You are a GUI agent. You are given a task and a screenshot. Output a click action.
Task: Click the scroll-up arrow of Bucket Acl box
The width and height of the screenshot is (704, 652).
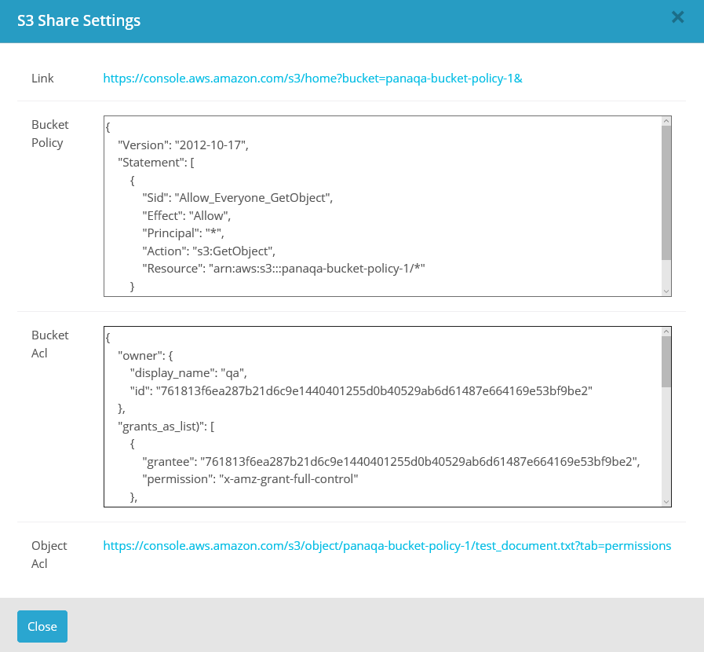coord(666,332)
